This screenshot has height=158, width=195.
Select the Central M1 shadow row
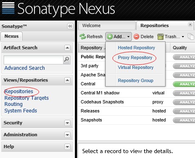coord(136,93)
